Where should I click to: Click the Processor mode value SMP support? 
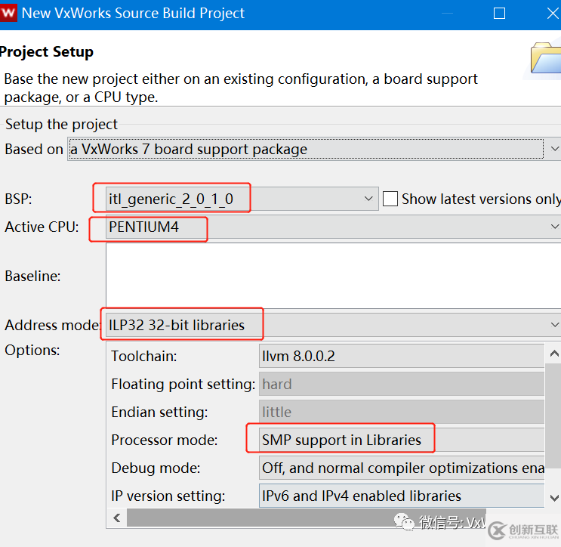click(400, 440)
